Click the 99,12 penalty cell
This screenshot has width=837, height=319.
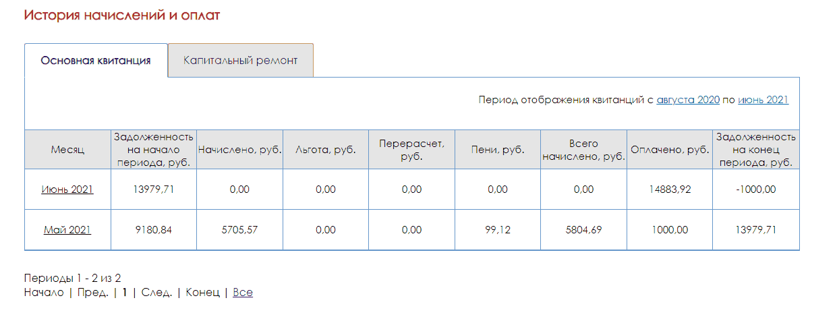[x=498, y=230]
